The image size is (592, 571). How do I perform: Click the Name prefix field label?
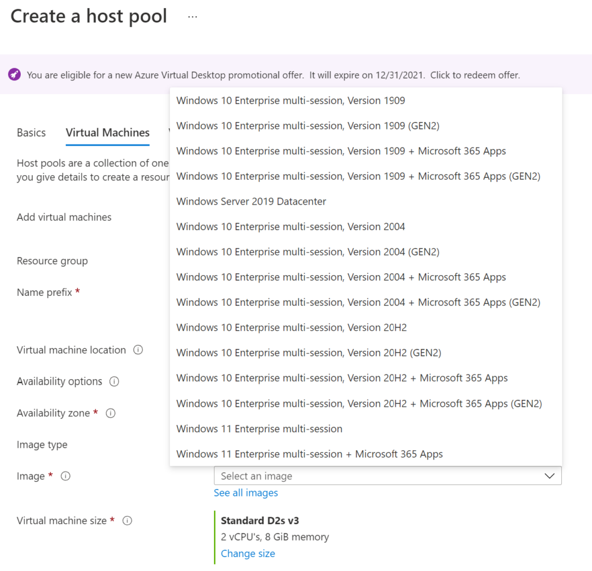tap(44, 292)
